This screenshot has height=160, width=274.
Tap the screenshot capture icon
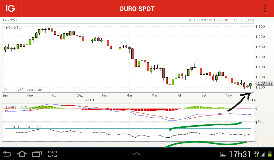click(52, 154)
